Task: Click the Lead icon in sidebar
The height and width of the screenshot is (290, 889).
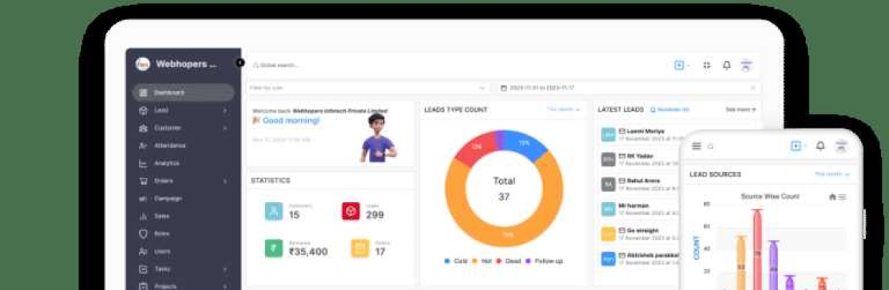Action: 143,110
